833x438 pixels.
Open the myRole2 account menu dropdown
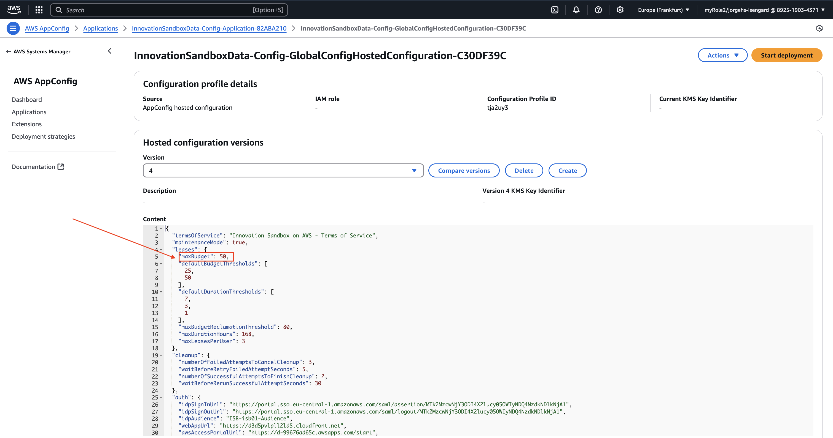pyautogui.click(x=764, y=10)
